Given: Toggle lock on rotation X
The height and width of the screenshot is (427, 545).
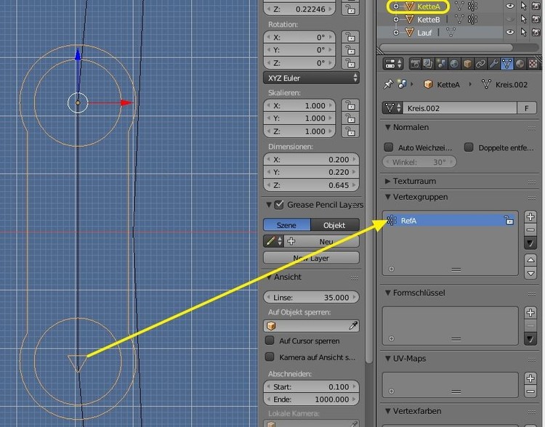Looking at the screenshot, I should [350, 37].
